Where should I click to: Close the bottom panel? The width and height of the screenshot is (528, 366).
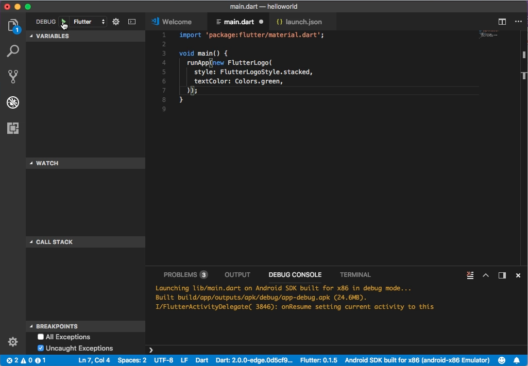518,275
